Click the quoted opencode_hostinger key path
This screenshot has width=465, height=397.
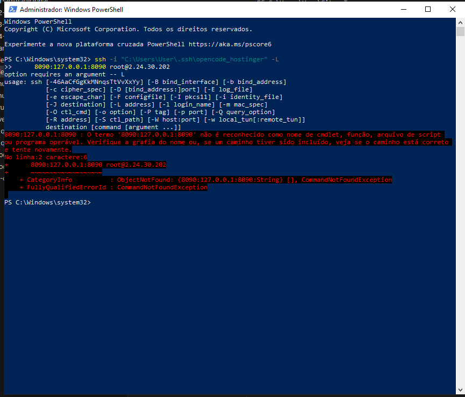point(194,59)
